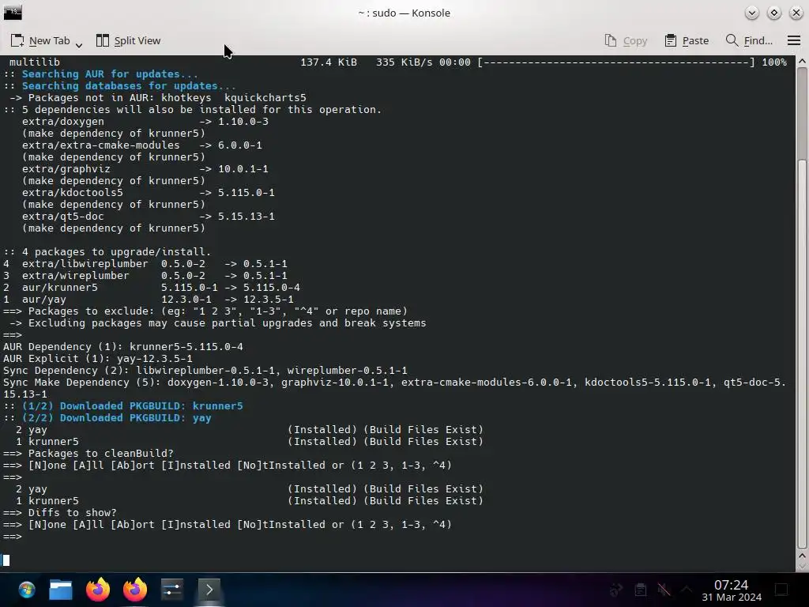Click text 'Packages not in AUR: khotkeys'
The width and height of the screenshot is (809, 607).
click(x=120, y=97)
